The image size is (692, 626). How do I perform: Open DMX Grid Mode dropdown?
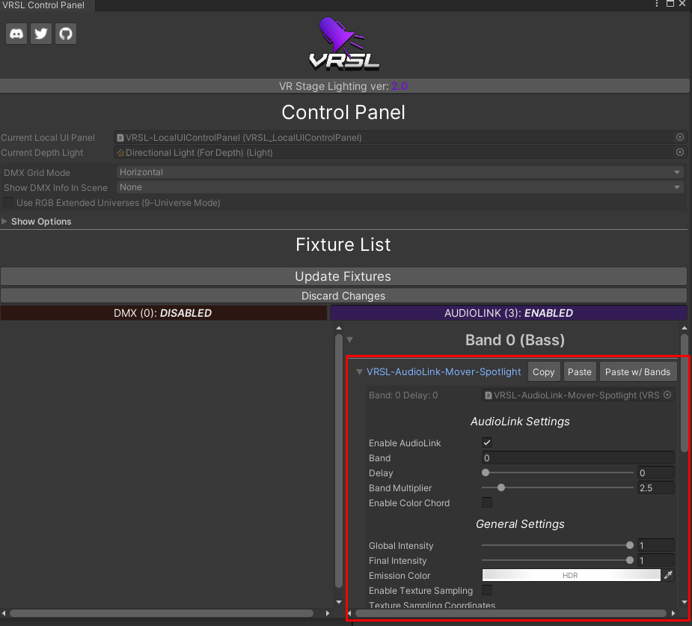click(400, 172)
